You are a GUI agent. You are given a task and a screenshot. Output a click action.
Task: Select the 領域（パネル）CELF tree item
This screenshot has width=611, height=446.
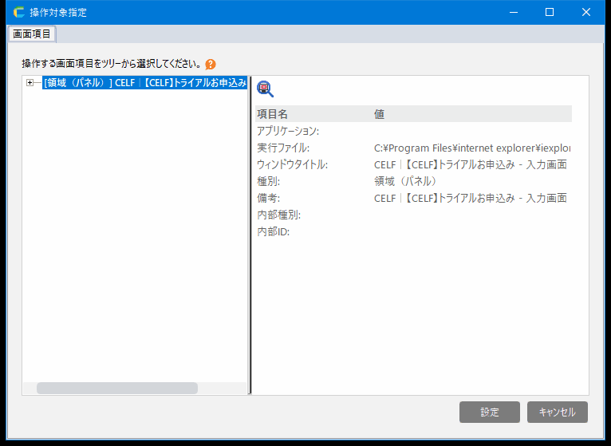[144, 82]
